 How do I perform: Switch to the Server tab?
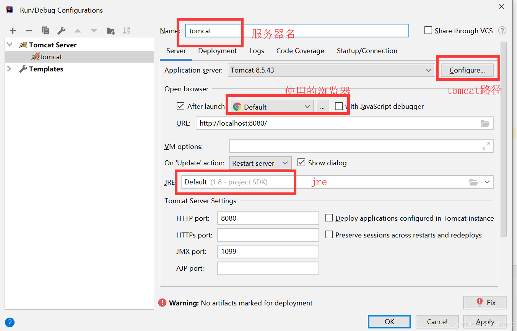[x=176, y=51]
